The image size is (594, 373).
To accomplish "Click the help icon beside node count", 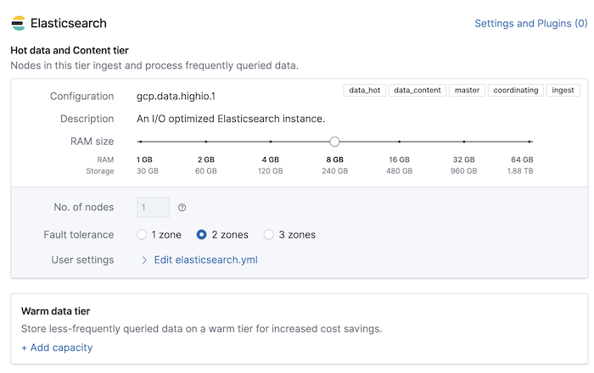I will pyautogui.click(x=182, y=208).
